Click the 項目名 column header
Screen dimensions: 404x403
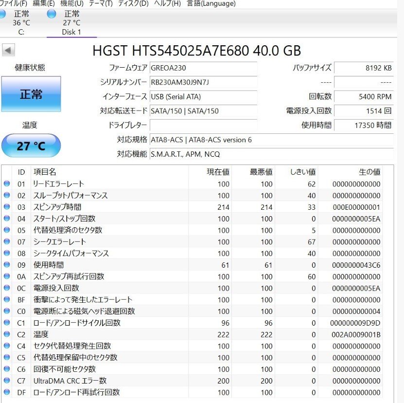point(110,172)
